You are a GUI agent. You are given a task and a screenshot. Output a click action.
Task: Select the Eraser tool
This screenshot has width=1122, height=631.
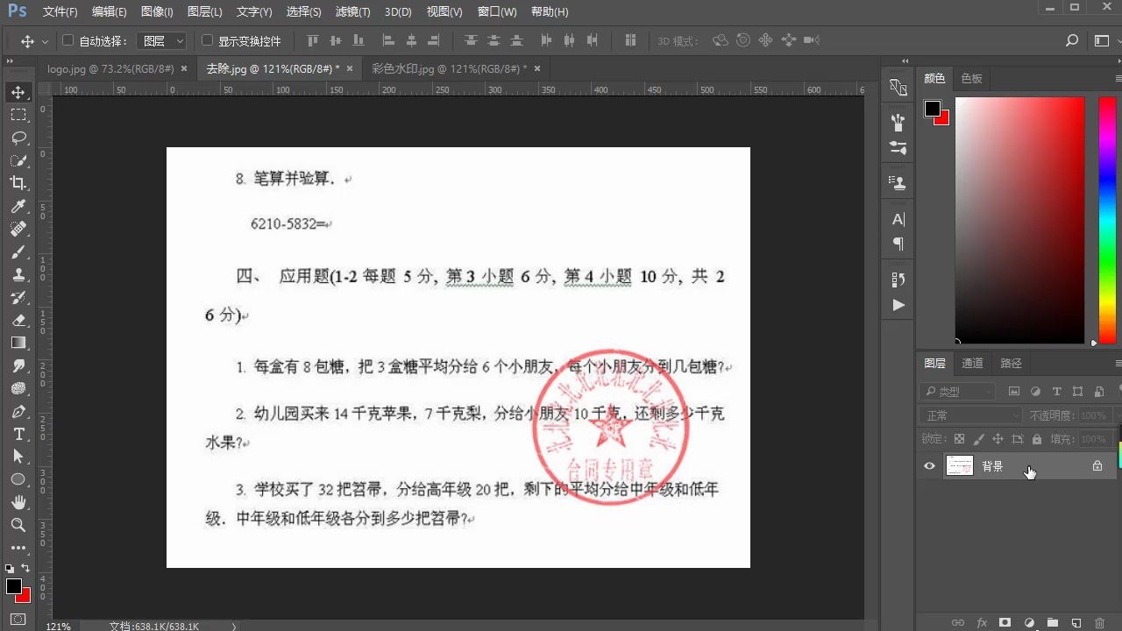click(x=18, y=320)
